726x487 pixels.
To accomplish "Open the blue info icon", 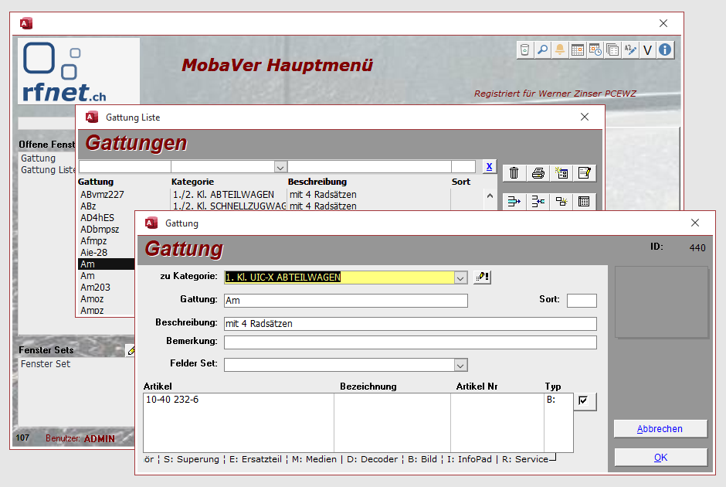I will pos(665,50).
